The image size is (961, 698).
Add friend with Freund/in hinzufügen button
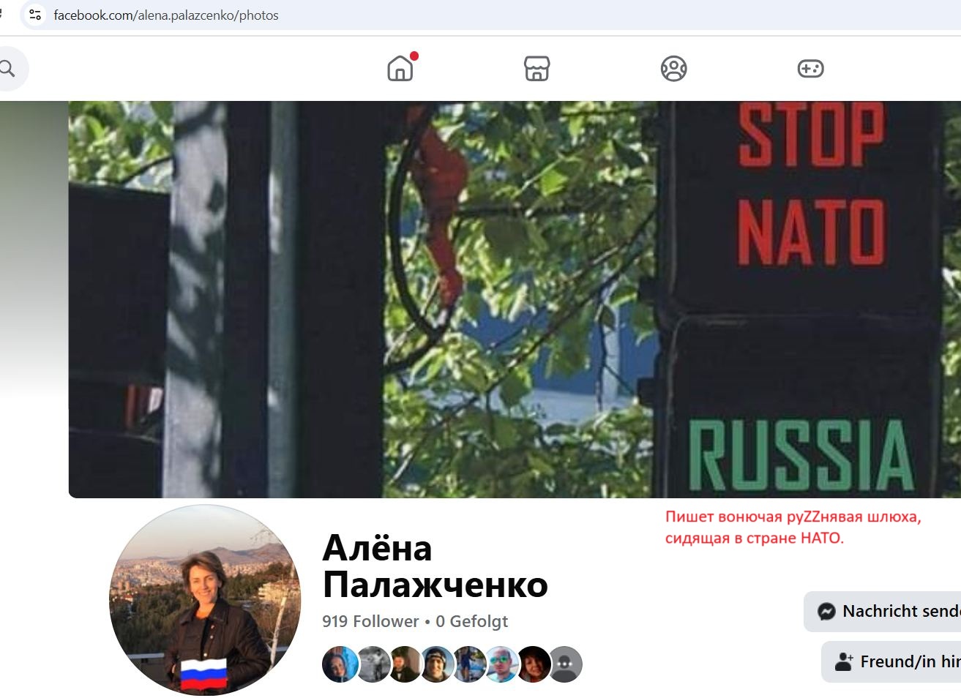[891, 662]
